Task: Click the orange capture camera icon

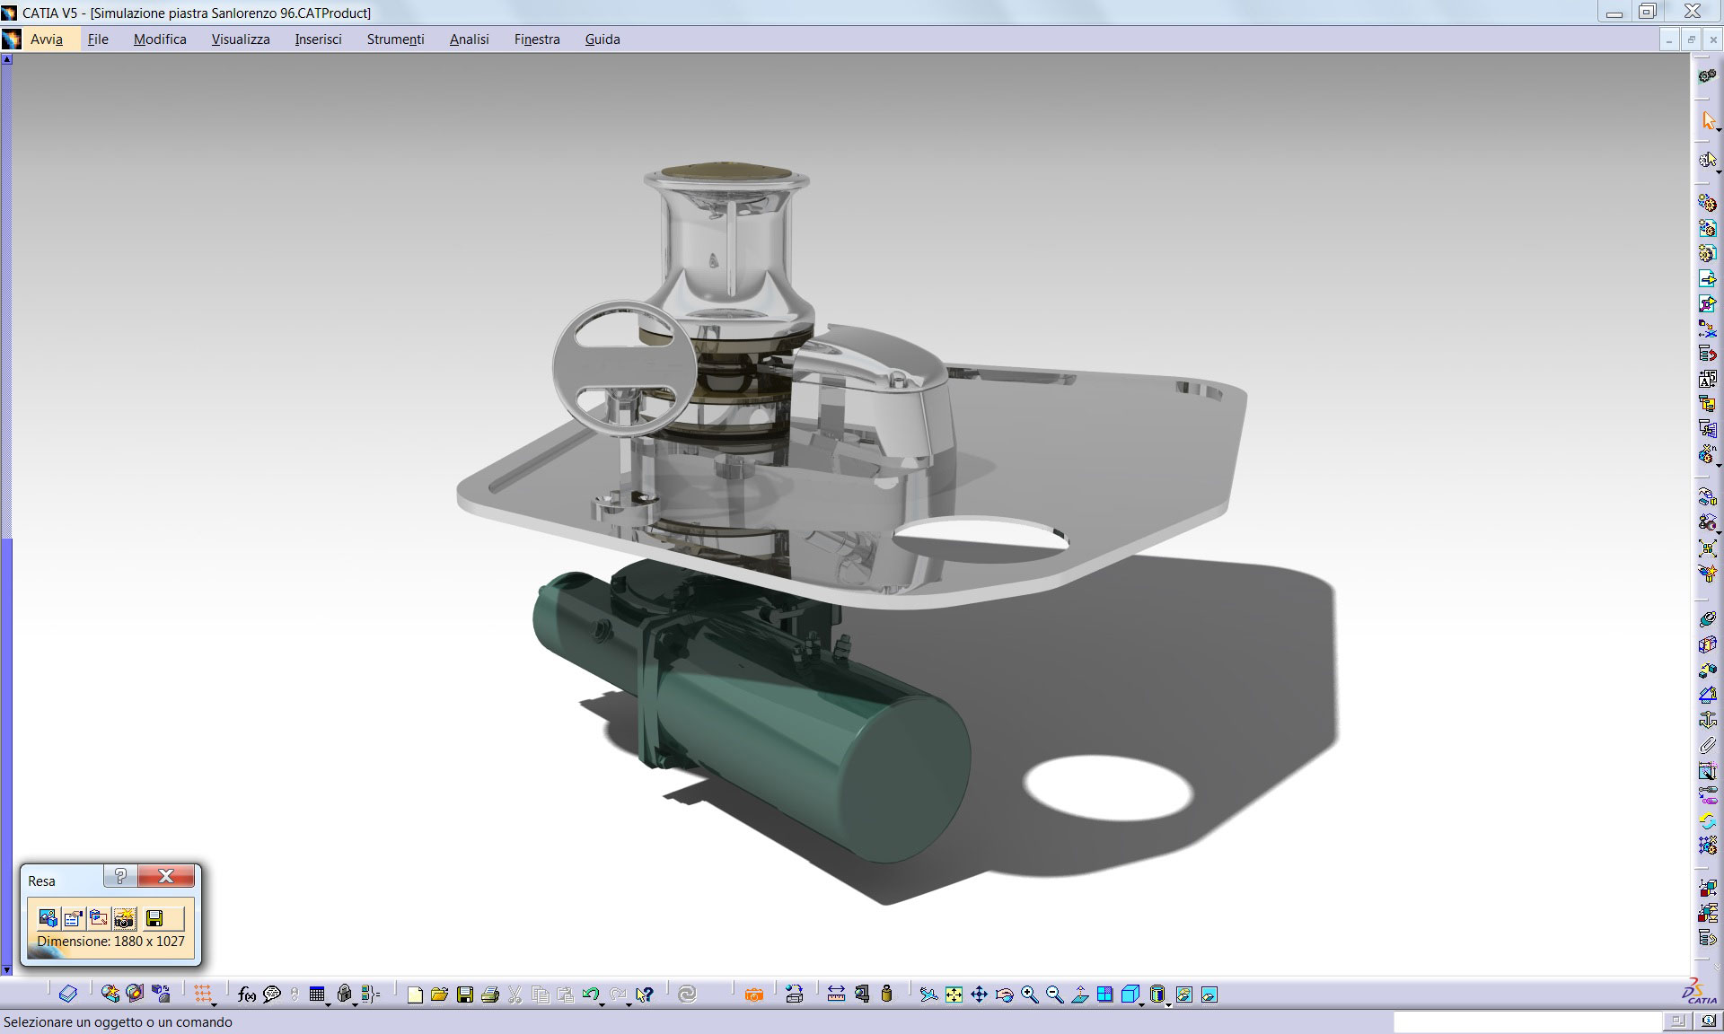Action: point(753,995)
